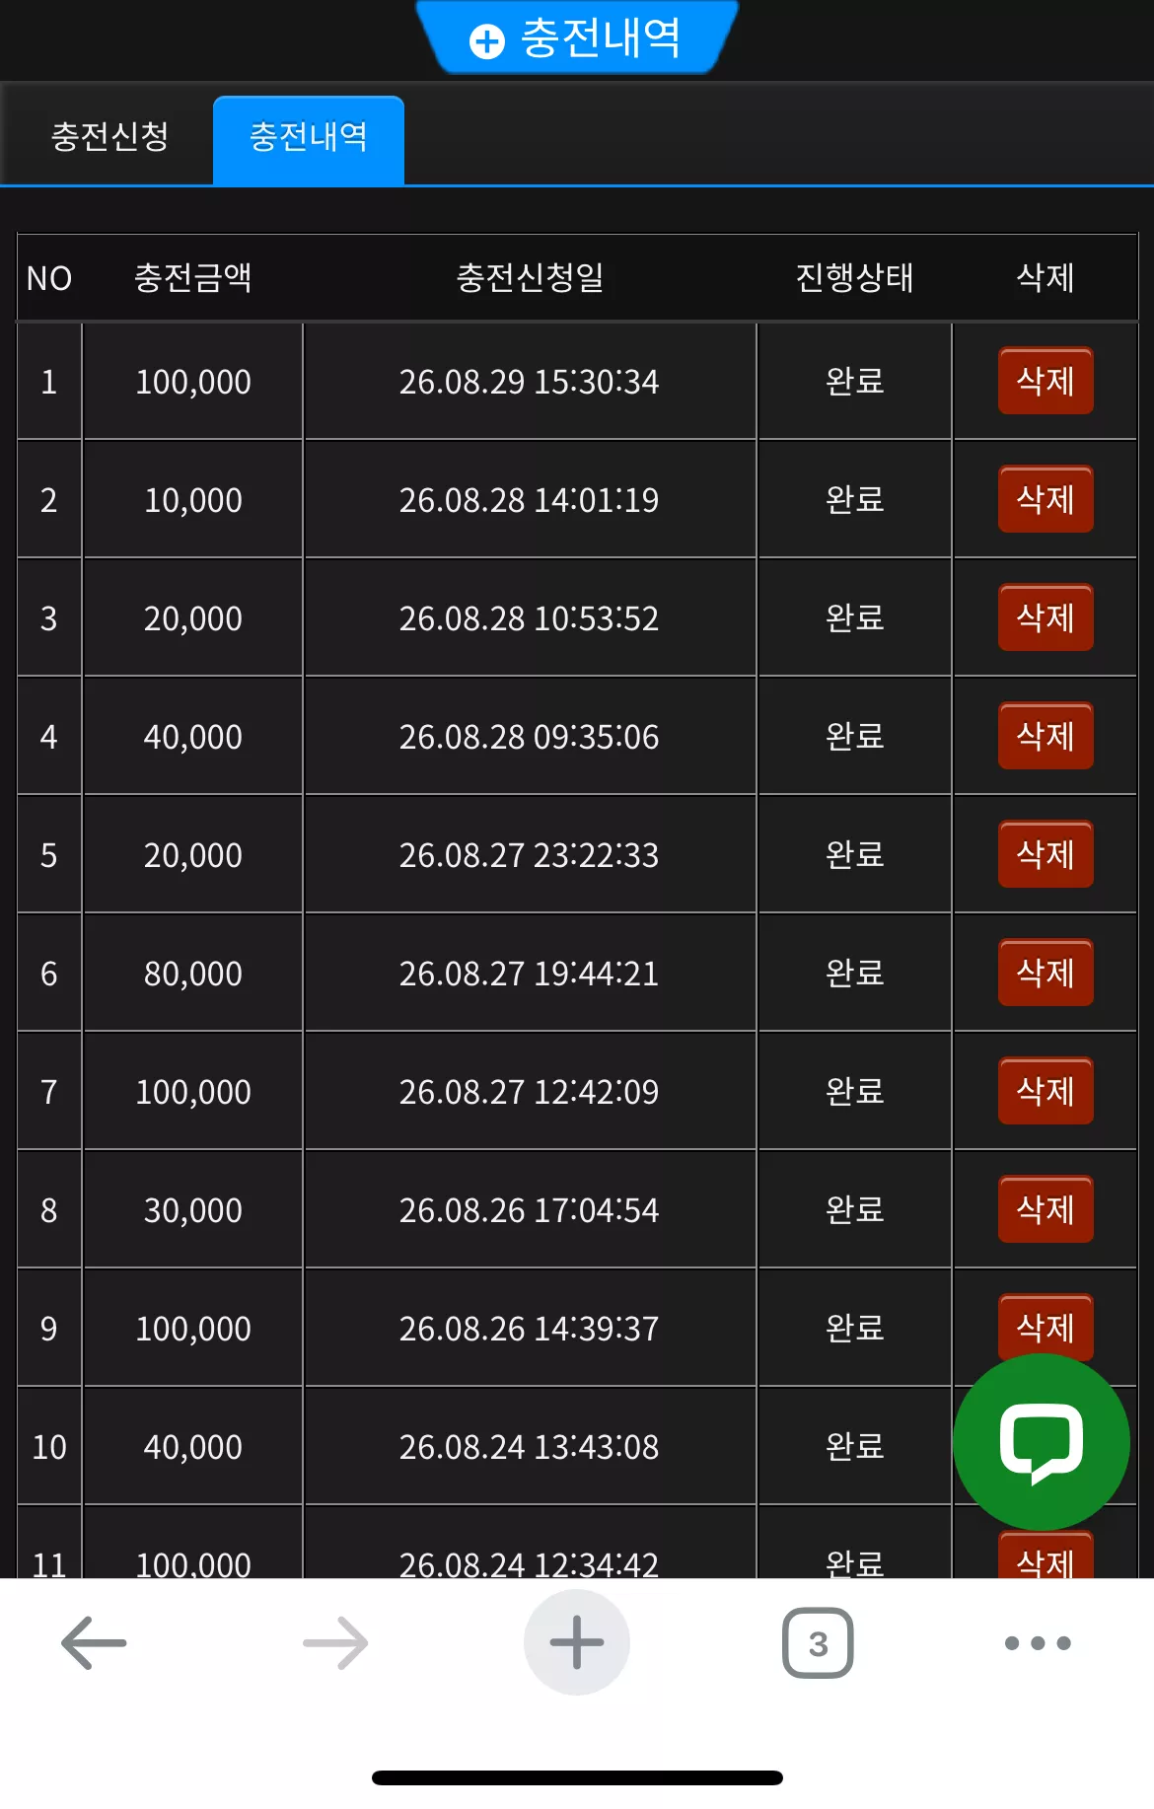The image size is (1154, 1809).
Task: Delete row 3 dated 26.08.28 10:53:52
Action: point(1046,617)
